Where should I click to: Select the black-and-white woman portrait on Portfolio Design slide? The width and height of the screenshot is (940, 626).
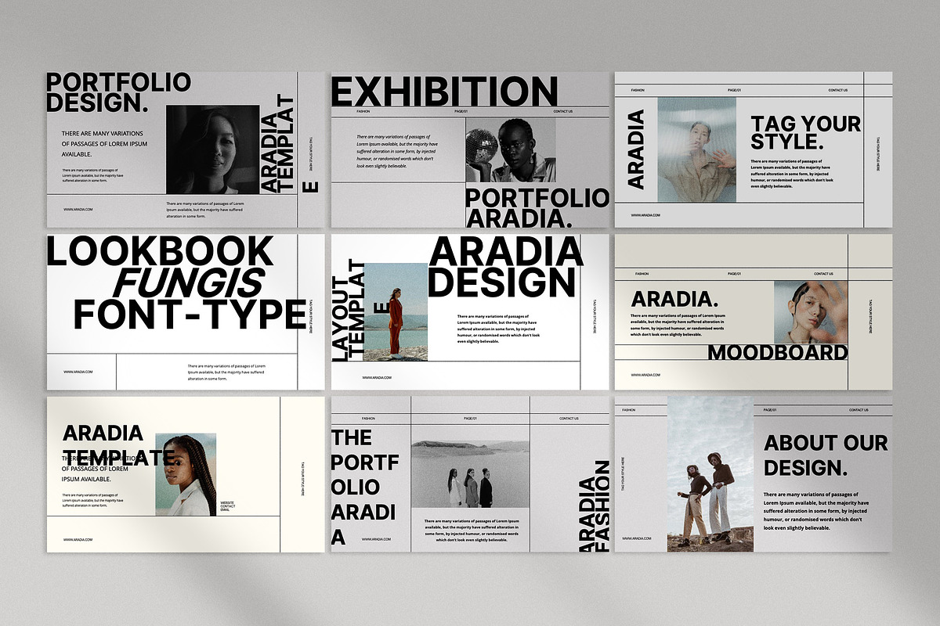pyautogui.click(x=213, y=149)
